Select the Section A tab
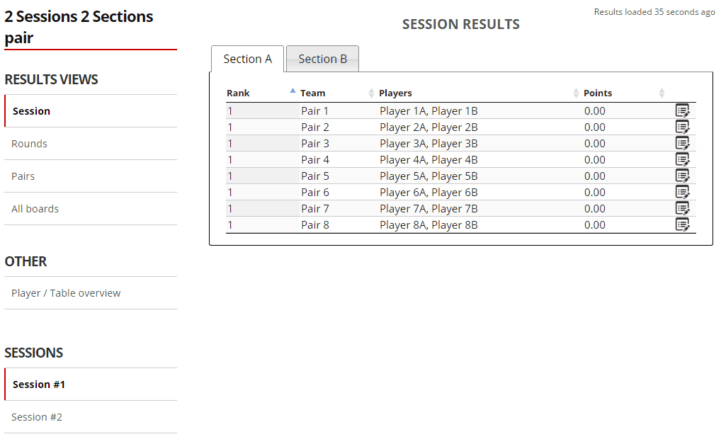The width and height of the screenshot is (721, 439). (247, 59)
